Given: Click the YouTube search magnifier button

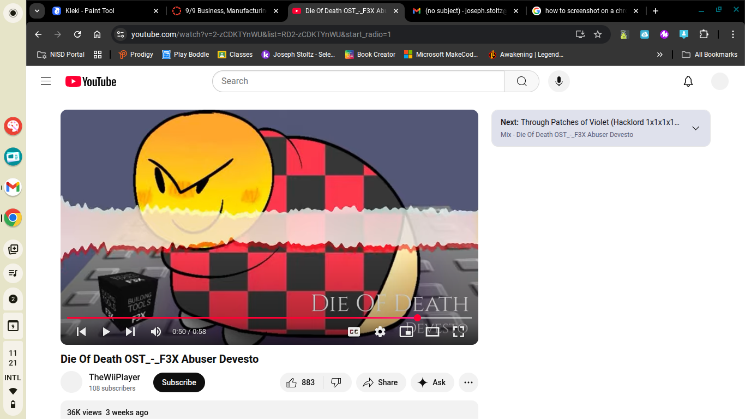Looking at the screenshot, I should [521, 81].
